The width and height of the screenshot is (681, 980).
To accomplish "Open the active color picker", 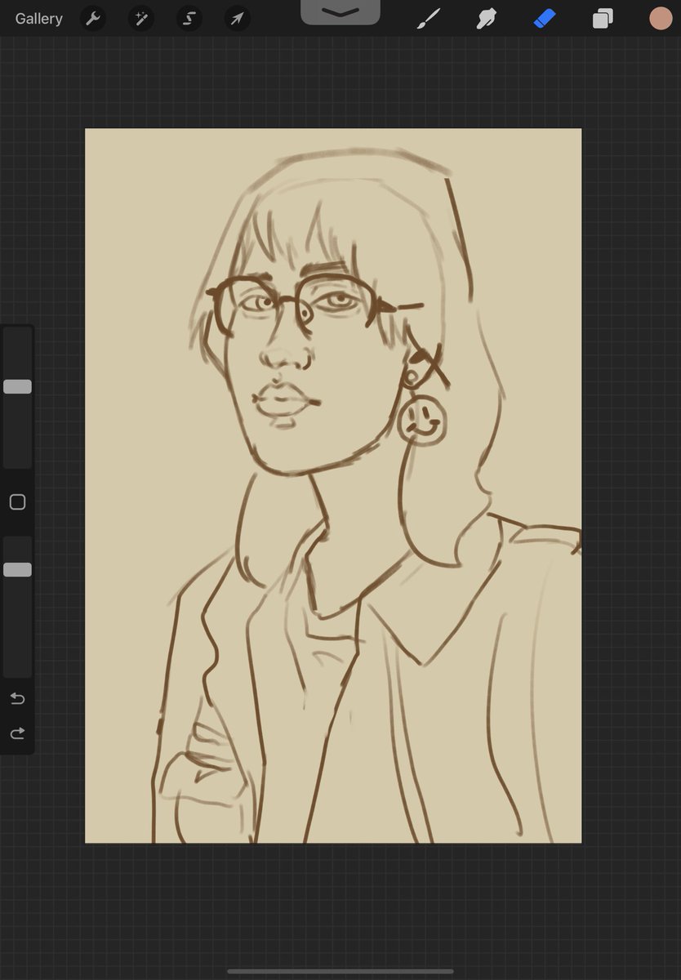I will coord(661,19).
